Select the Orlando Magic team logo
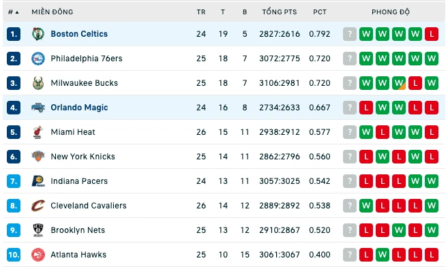Screen dimensions: 448x267 (38, 108)
